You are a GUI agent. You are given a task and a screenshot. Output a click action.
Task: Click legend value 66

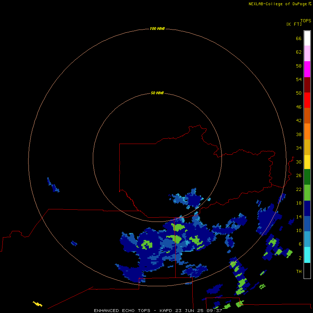pyautogui.click(x=299, y=38)
